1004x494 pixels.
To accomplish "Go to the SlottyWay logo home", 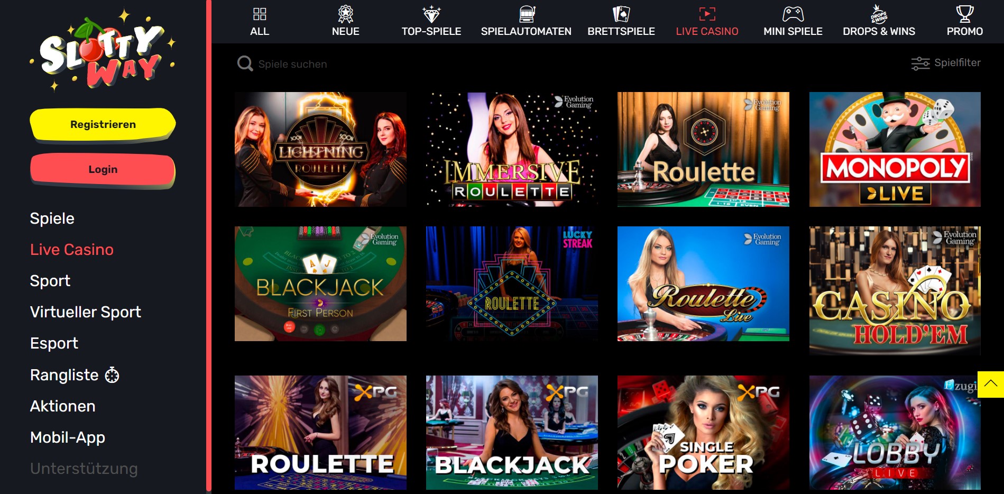I will click(x=103, y=51).
